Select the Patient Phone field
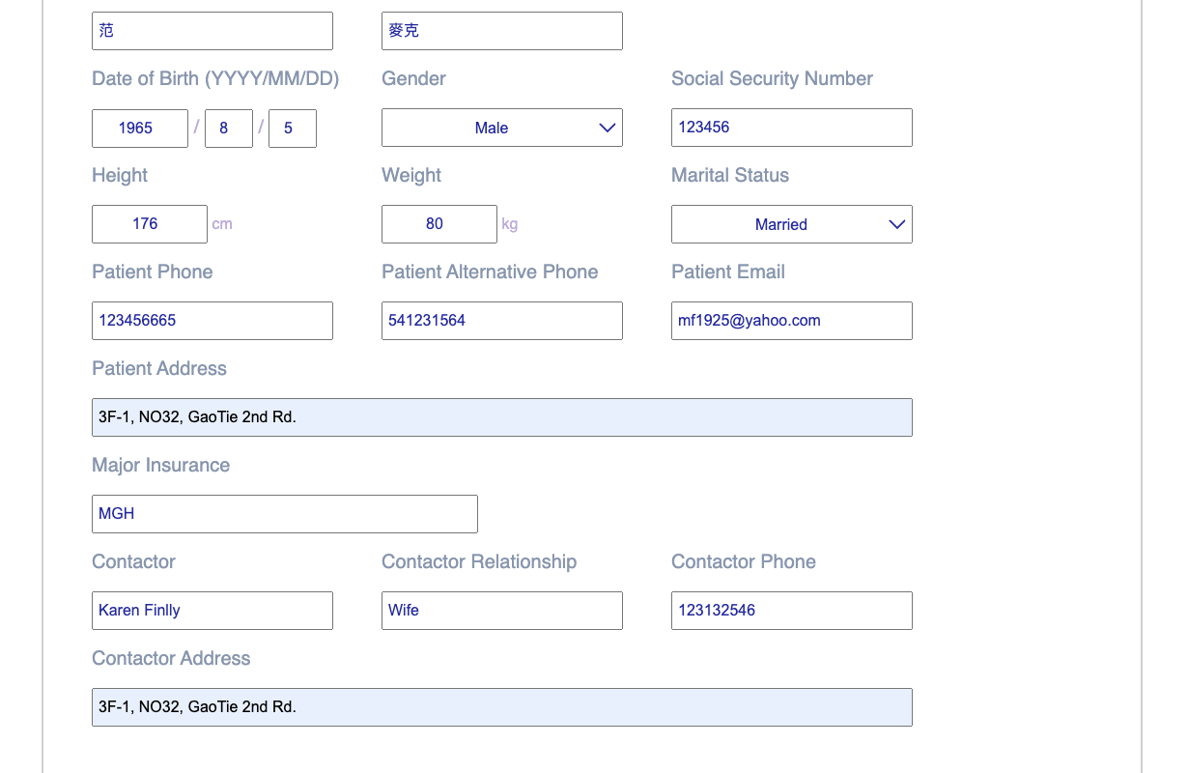The image size is (1188, 773). point(212,321)
